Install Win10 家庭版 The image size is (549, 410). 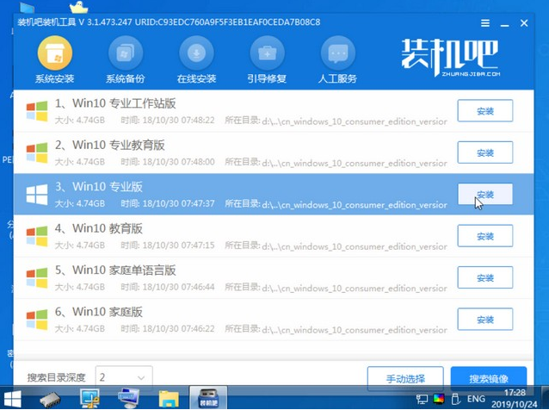coord(485,320)
